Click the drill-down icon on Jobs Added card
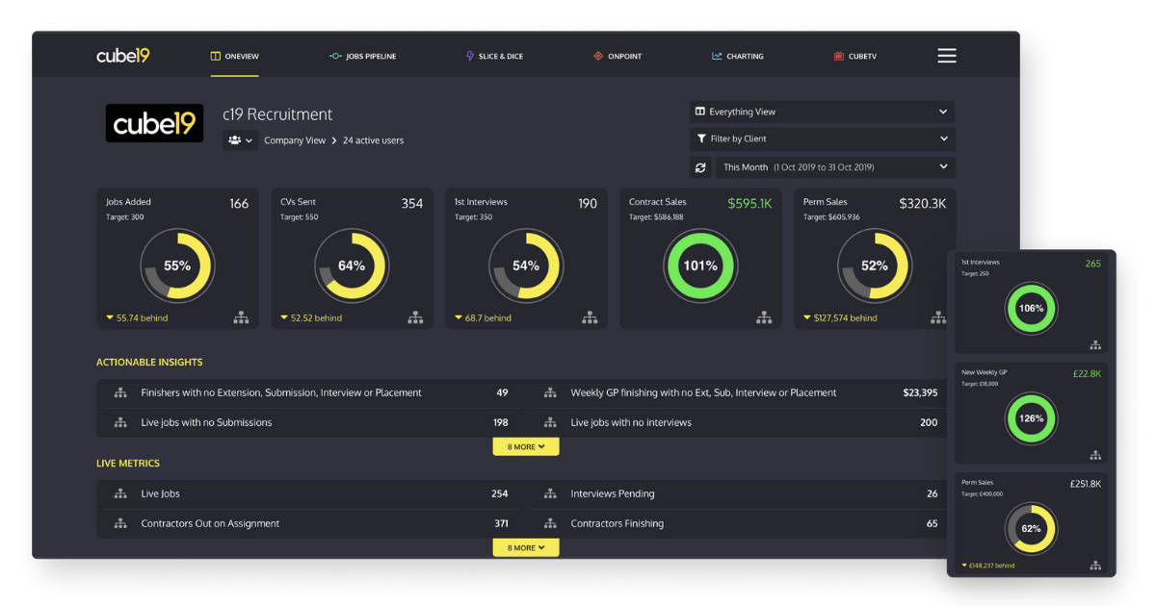This screenshot has width=1156, height=606. [242, 317]
